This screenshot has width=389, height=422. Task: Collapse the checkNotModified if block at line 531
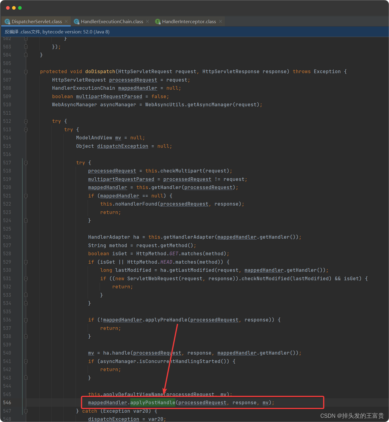click(x=26, y=279)
